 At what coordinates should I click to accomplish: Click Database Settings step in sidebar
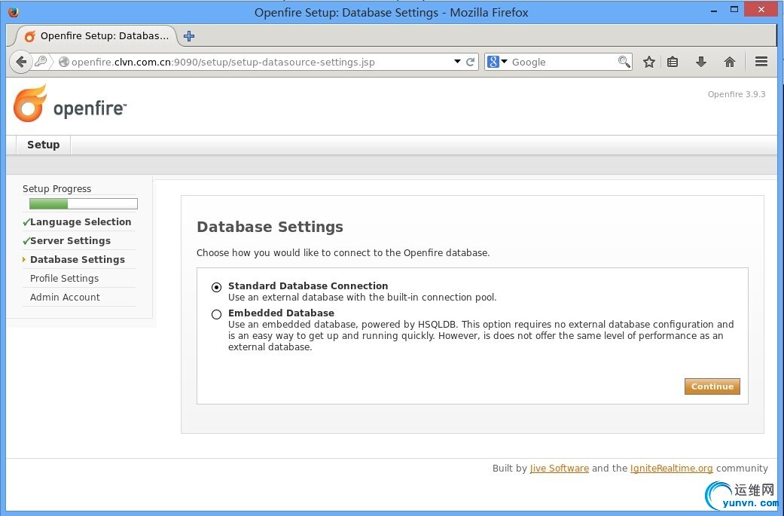[x=78, y=259]
